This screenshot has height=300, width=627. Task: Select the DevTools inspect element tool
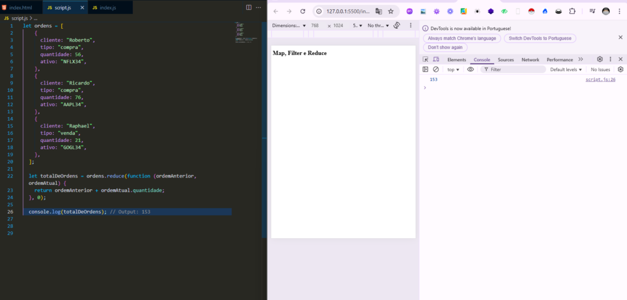[426, 59]
